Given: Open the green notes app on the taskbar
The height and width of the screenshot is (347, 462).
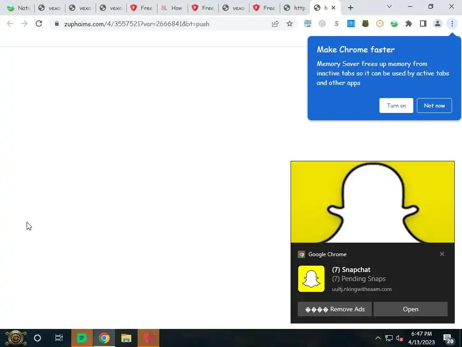Looking at the screenshot, I should coord(82,338).
